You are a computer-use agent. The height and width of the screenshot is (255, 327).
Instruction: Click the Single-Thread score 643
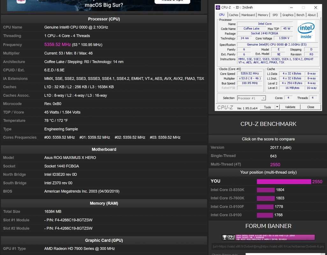273,156
